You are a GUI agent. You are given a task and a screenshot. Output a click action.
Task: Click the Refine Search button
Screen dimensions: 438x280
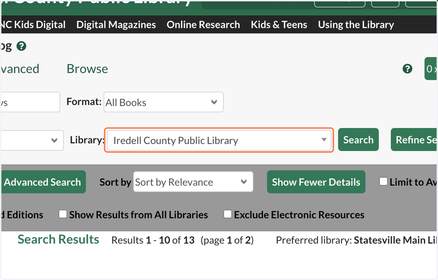(x=414, y=140)
